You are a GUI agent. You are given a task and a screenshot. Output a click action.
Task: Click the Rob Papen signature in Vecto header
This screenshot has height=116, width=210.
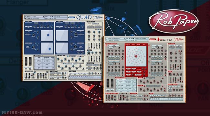point(179,39)
